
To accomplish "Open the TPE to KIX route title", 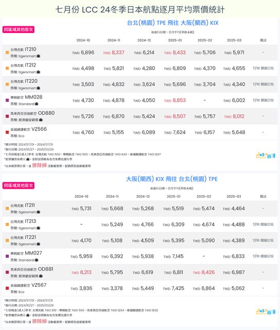I will pos(172,23).
